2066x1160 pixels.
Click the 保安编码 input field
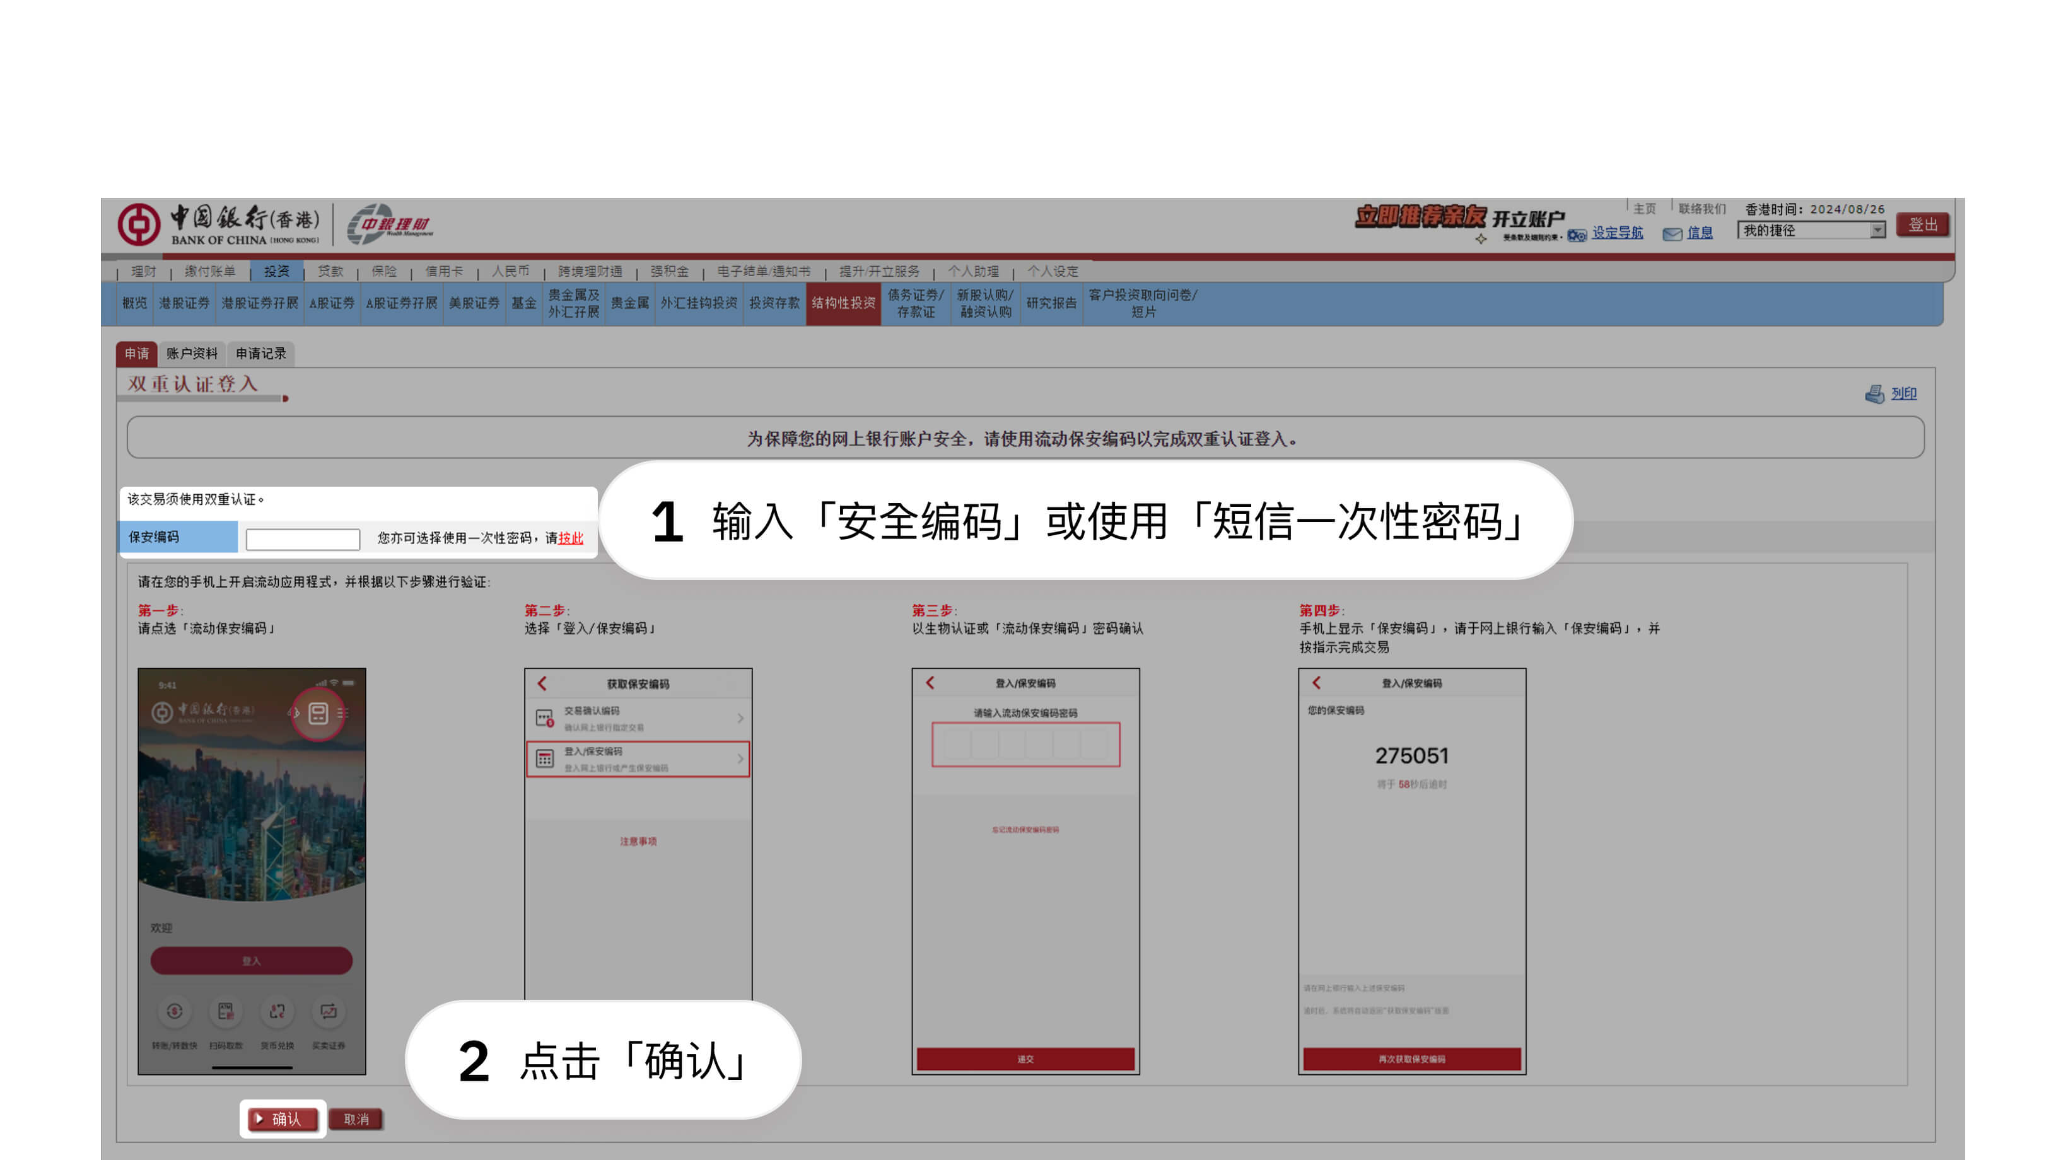click(302, 539)
